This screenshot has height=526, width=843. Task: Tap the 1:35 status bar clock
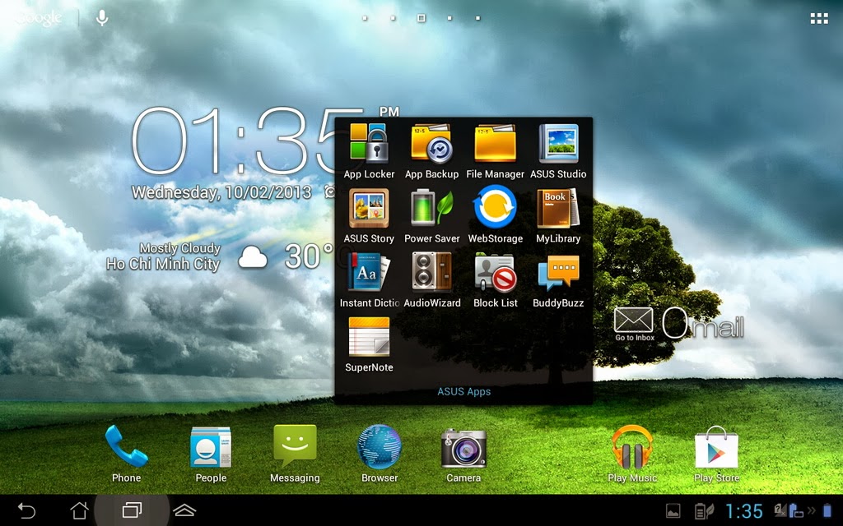744,510
